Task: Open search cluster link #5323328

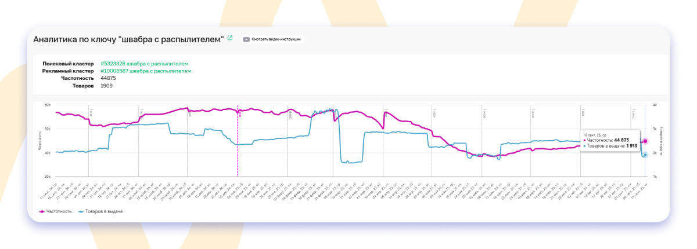Action: (144, 64)
